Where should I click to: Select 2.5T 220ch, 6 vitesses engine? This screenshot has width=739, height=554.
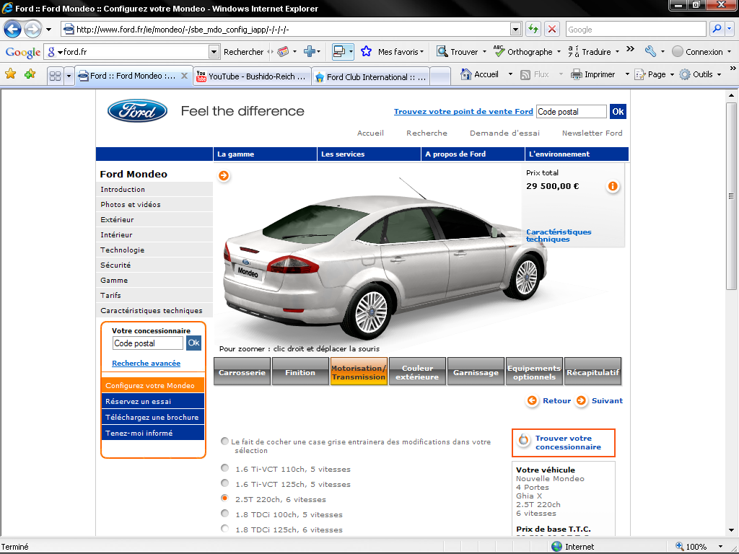pyautogui.click(x=225, y=498)
